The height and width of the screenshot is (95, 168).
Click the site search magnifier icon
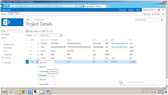tap(162, 20)
